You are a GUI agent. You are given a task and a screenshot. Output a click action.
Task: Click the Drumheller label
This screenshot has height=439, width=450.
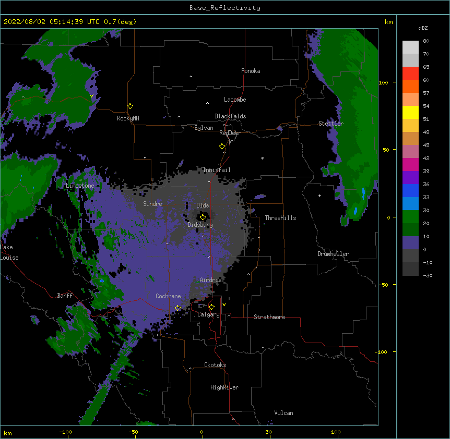pos(333,254)
